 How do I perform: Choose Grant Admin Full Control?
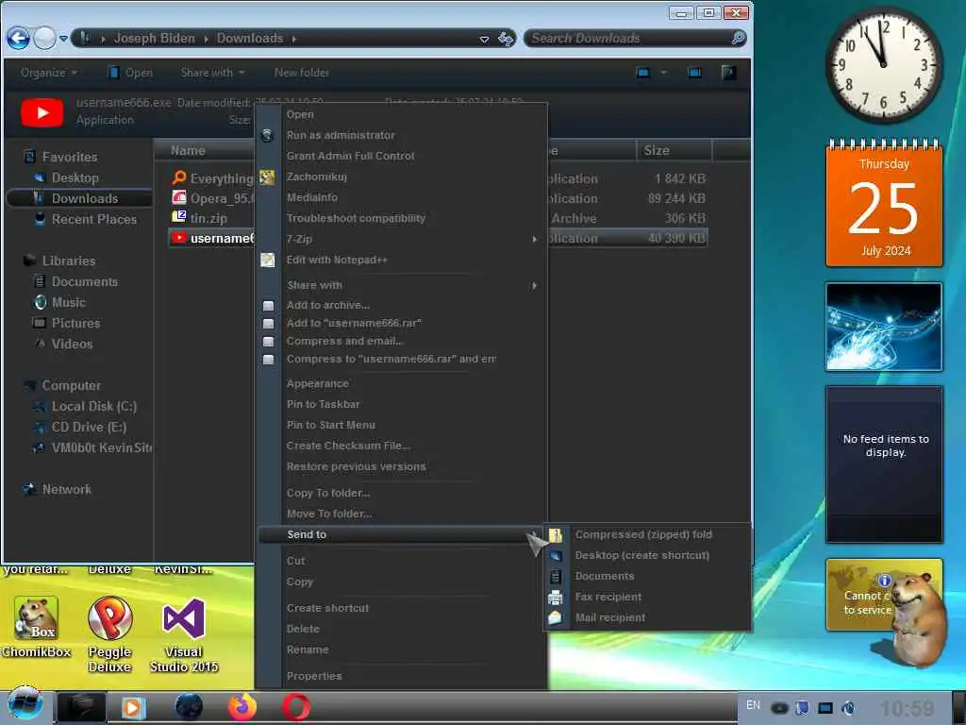[350, 156]
